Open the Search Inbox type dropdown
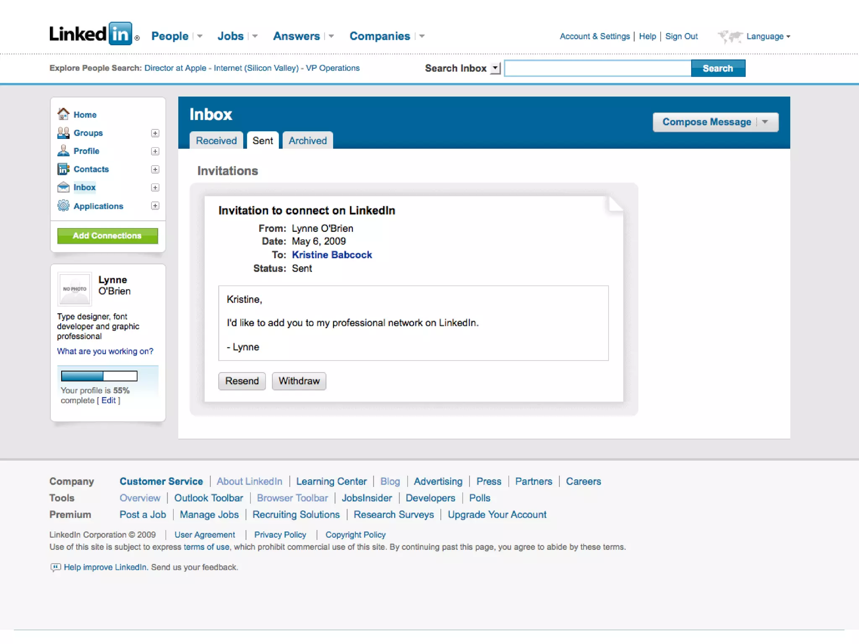The height and width of the screenshot is (644, 859). 495,68
